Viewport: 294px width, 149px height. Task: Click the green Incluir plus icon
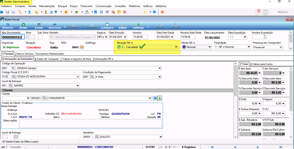(23, 24)
